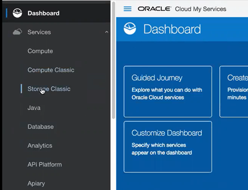Open Analytics from the sidebar
The image size is (248, 190).
pos(40,146)
